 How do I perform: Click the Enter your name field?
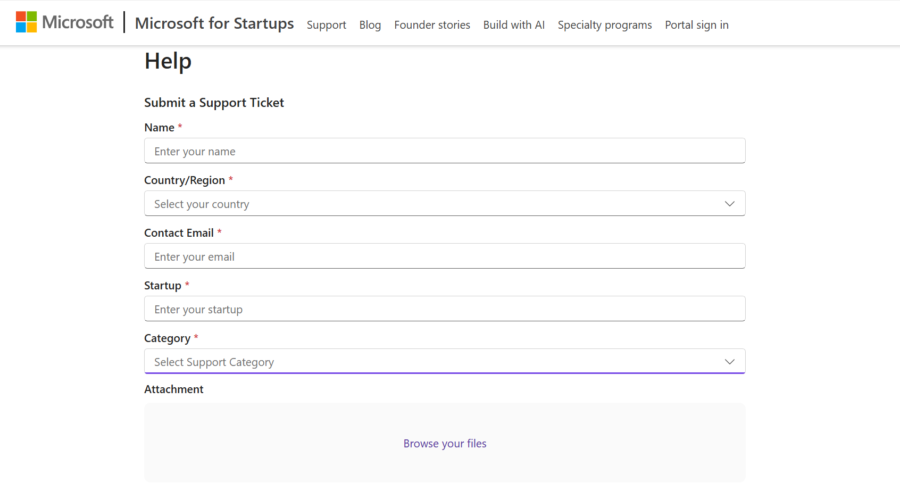pos(445,151)
